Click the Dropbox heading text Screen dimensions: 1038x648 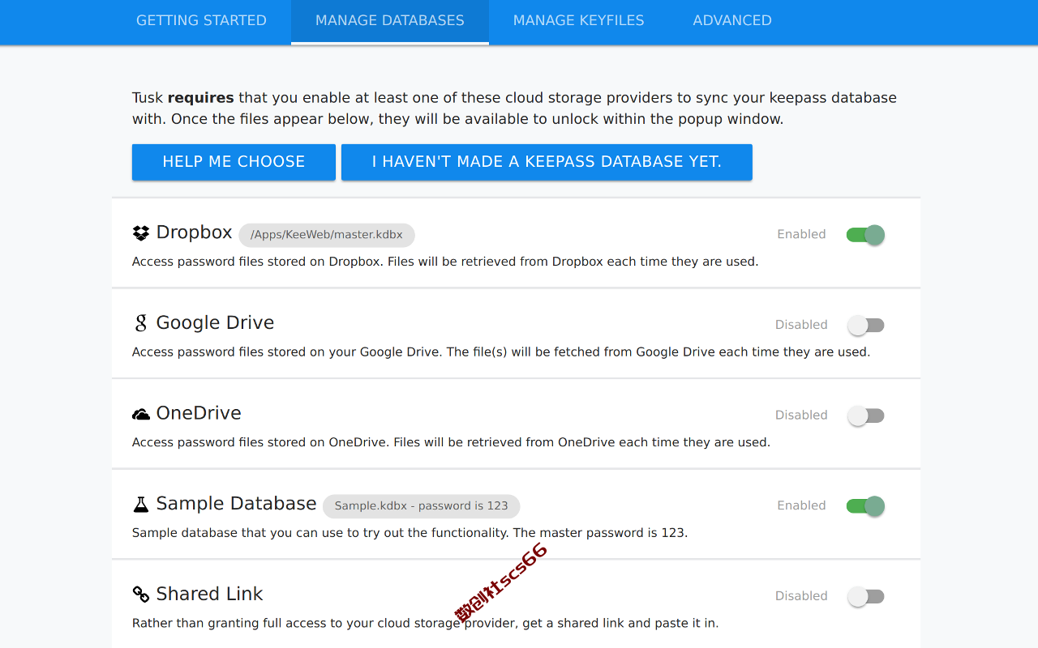[195, 232]
